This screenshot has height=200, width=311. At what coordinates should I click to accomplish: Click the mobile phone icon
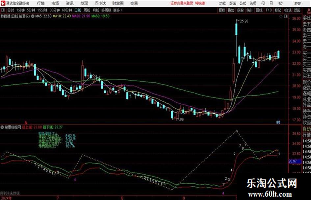pos(271,3)
